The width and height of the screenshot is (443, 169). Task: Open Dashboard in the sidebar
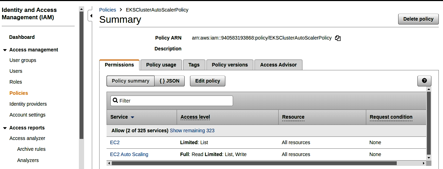coord(22,37)
